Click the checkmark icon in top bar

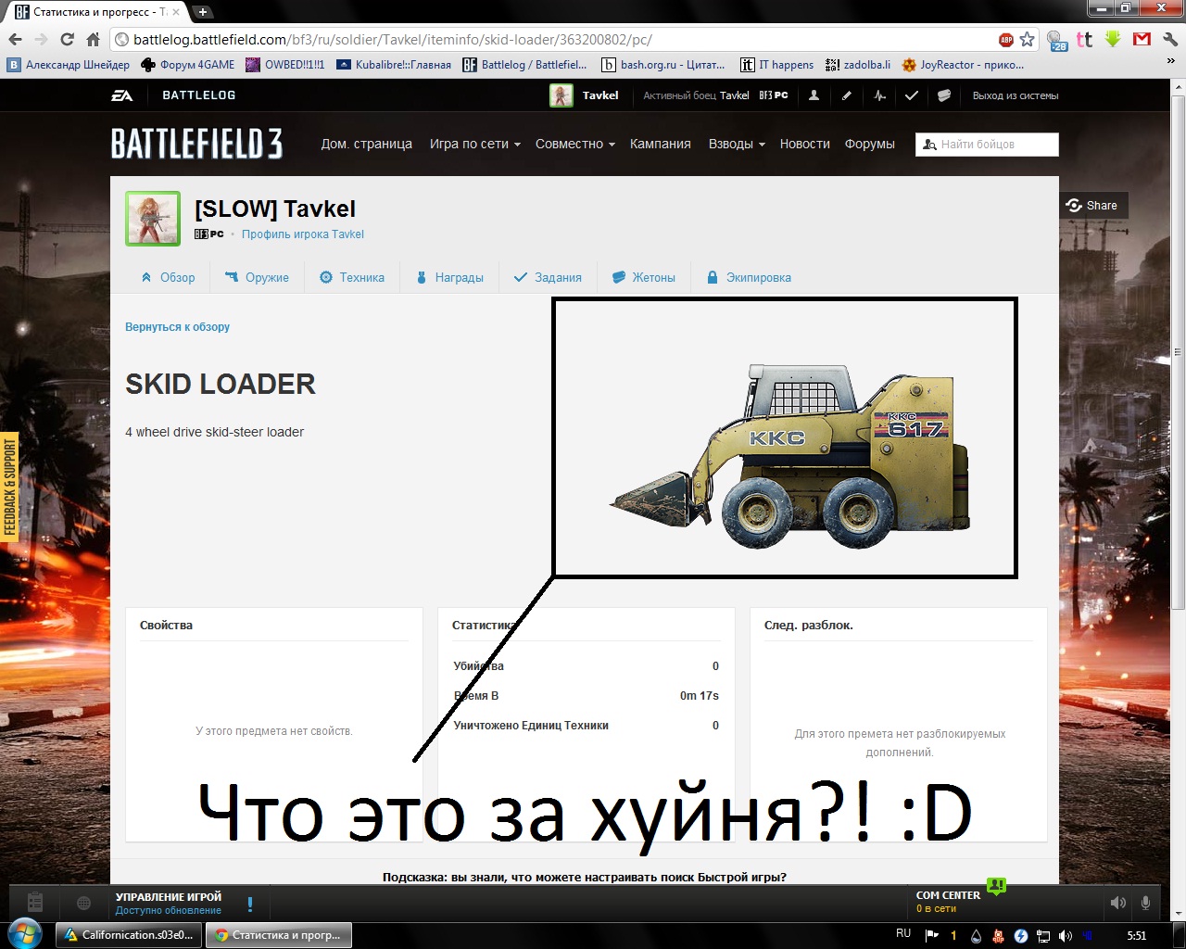pos(912,95)
